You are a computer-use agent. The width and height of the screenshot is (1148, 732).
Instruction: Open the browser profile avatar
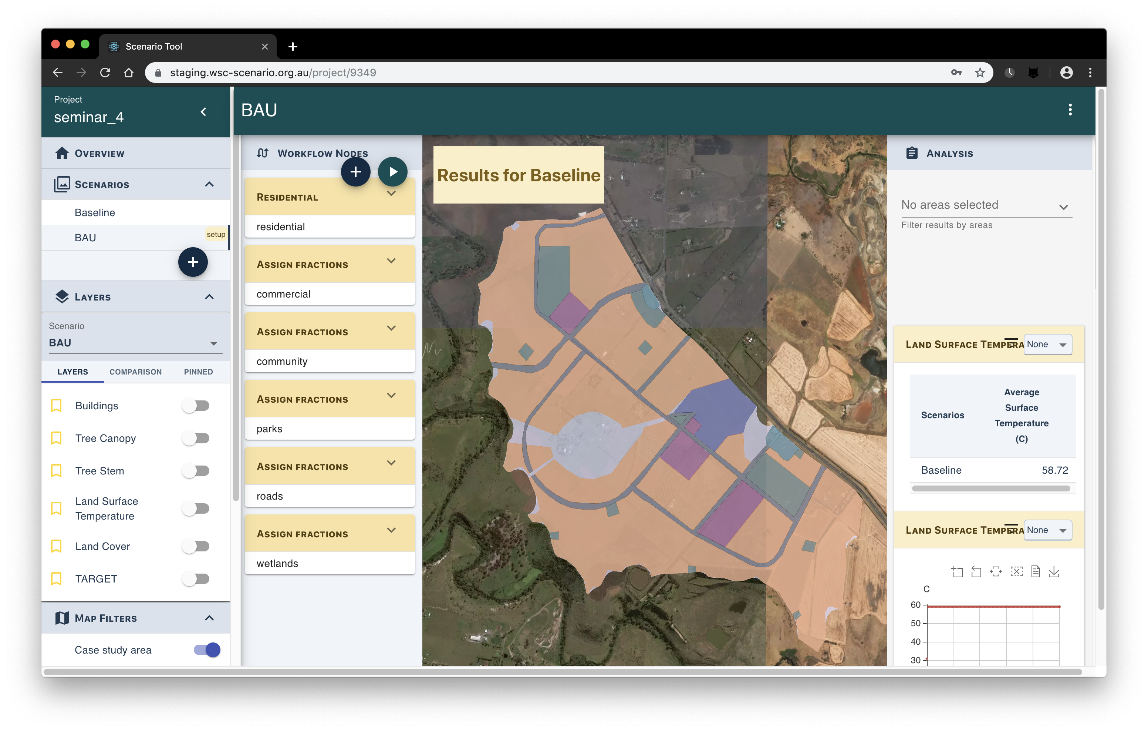click(x=1067, y=73)
